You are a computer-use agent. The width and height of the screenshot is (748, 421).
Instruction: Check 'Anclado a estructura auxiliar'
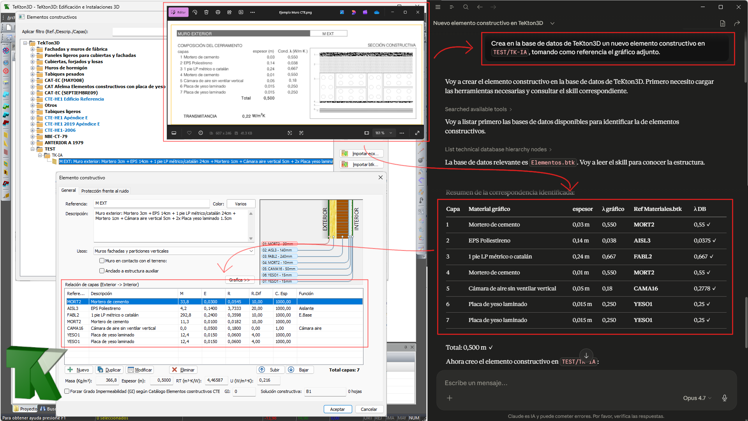pos(102,271)
